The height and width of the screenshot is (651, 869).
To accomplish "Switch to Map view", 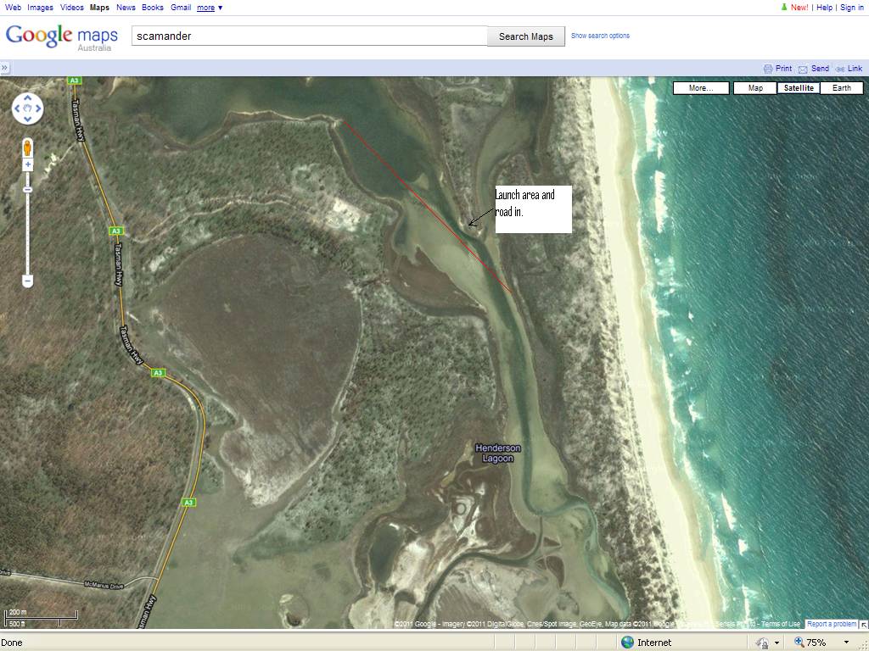I will (754, 87).
